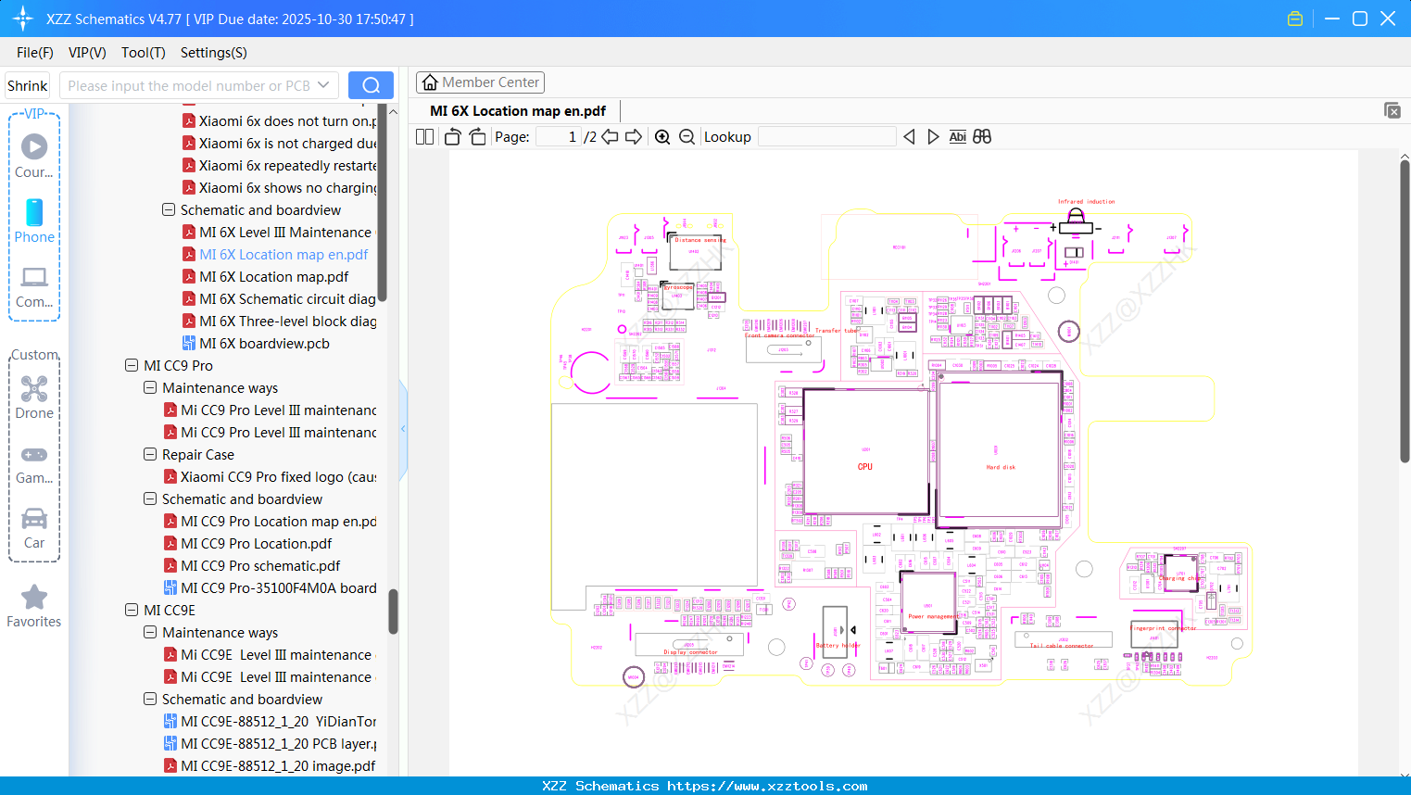Click the Lookup text input field
1411x795 pixels.
point(826,137)
